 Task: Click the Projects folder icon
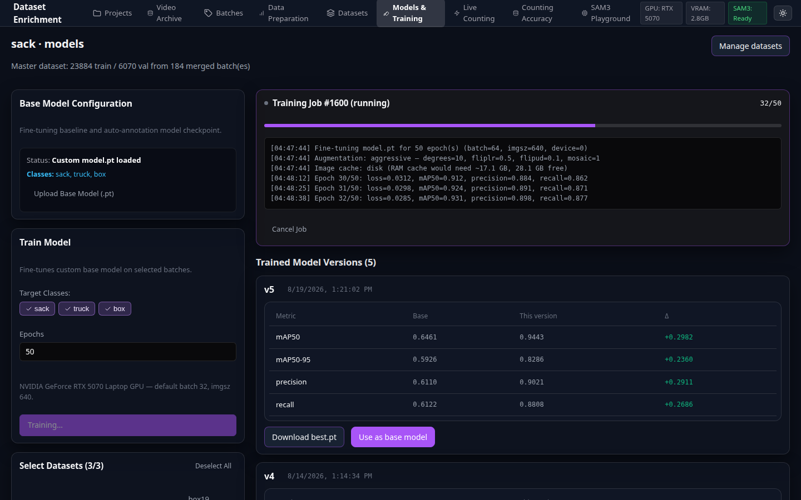click(97, 13)
